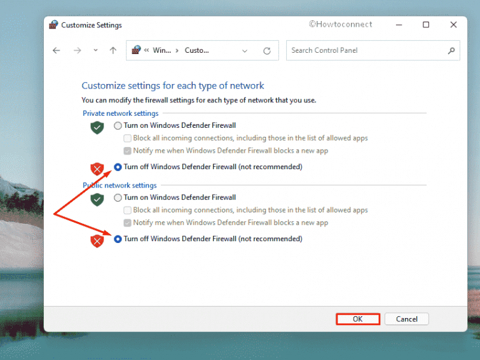Click the 'Private network settings' heading
The image size is (480, 360).
(121, 113)
